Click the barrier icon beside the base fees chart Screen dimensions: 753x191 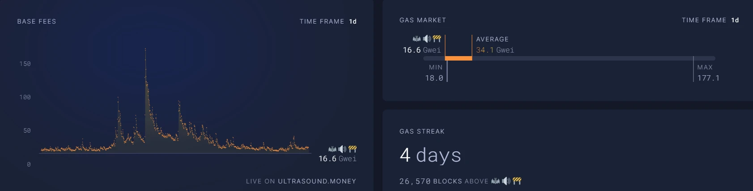[353, 149]
